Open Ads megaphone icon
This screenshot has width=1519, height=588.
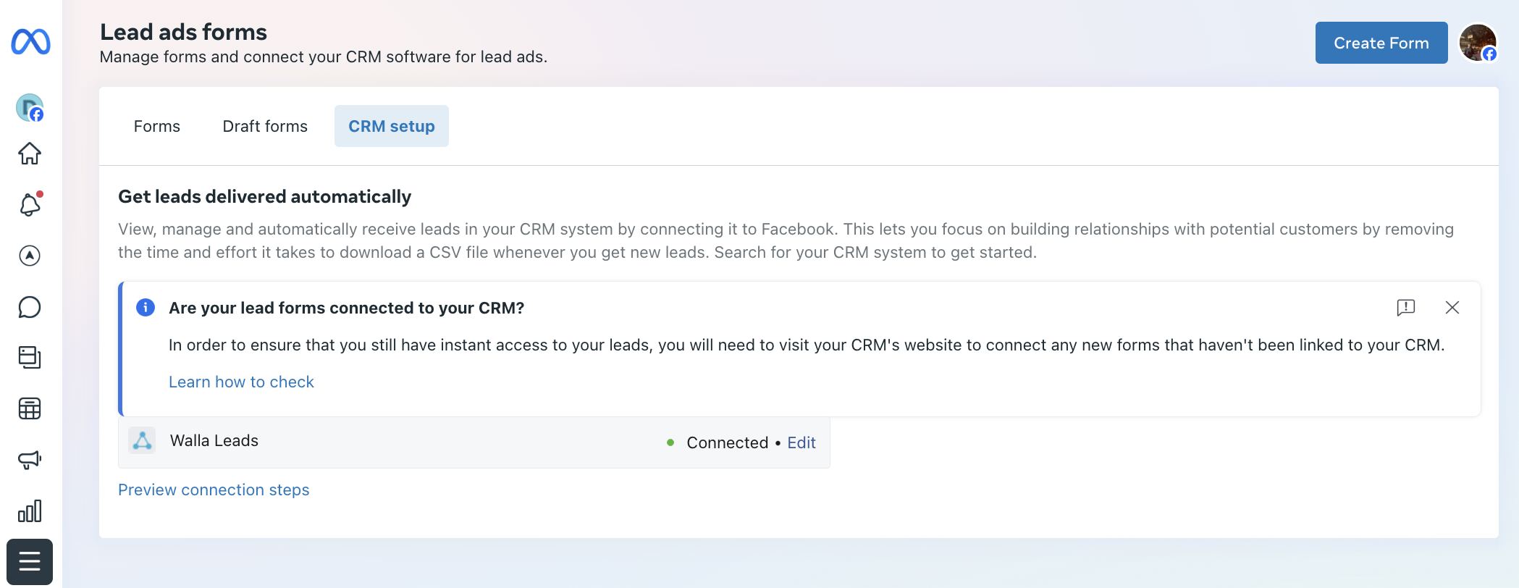[30, 460]
